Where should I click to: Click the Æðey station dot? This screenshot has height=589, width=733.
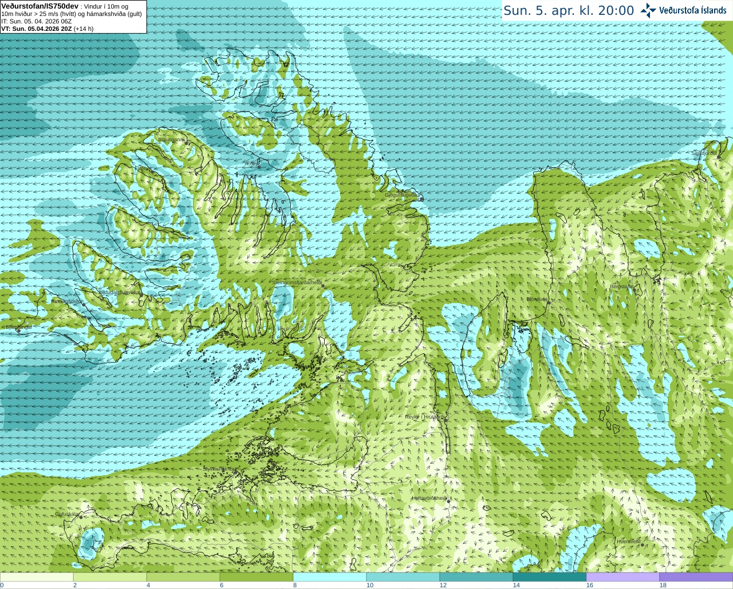pos(259,167)
